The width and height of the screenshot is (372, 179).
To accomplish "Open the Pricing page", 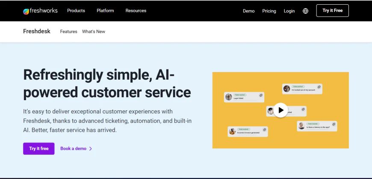I will click(x=269, y=11).
